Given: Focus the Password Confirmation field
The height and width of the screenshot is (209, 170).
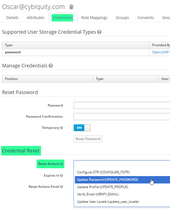Looking at the screenshot, I should [122, 116].
